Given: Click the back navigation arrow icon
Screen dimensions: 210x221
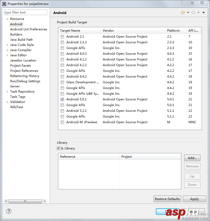Looking at the screenshot, I should tap(183, 13).
